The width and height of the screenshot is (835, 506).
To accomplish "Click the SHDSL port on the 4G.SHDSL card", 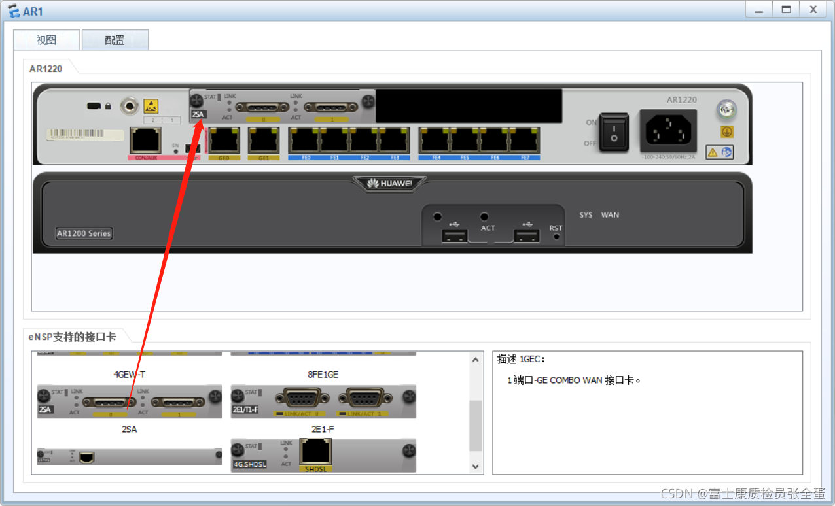I will coord(316,452).
